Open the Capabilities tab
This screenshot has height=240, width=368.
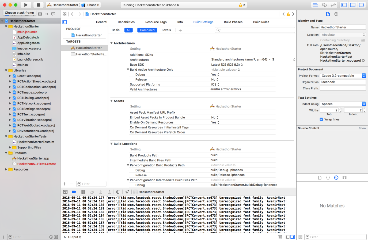click(x=126, y=22)
